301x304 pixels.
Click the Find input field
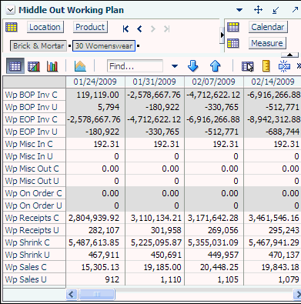pyautogui.click(x=135, y=66)
